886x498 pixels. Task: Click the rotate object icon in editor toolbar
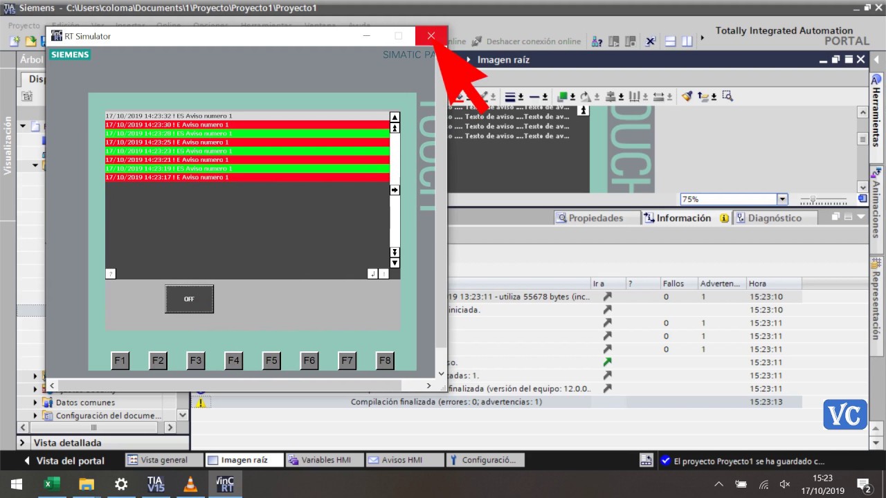(x=586, y=96)
